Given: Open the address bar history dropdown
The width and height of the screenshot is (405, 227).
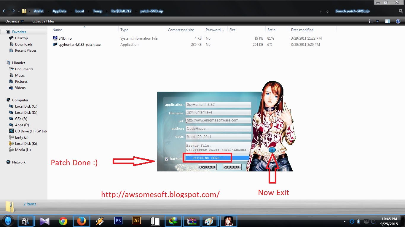Looking at the screenshot, I should pos(321,12).
